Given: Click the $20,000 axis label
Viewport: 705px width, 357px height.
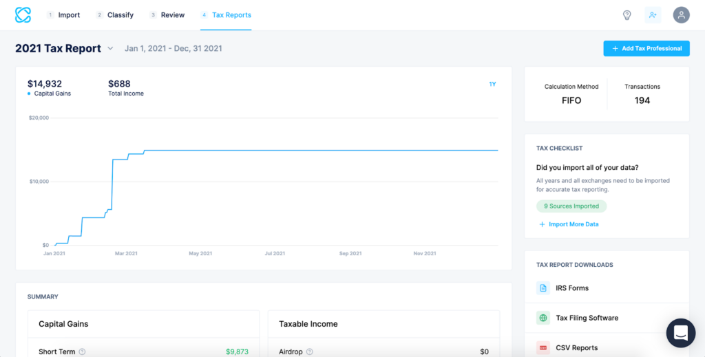Looking at the screenshot, I should coord(39,118).
